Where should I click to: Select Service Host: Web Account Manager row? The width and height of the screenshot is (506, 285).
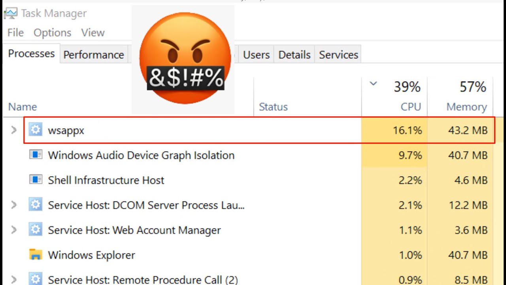pyautogui.click(x=134, y=230)
